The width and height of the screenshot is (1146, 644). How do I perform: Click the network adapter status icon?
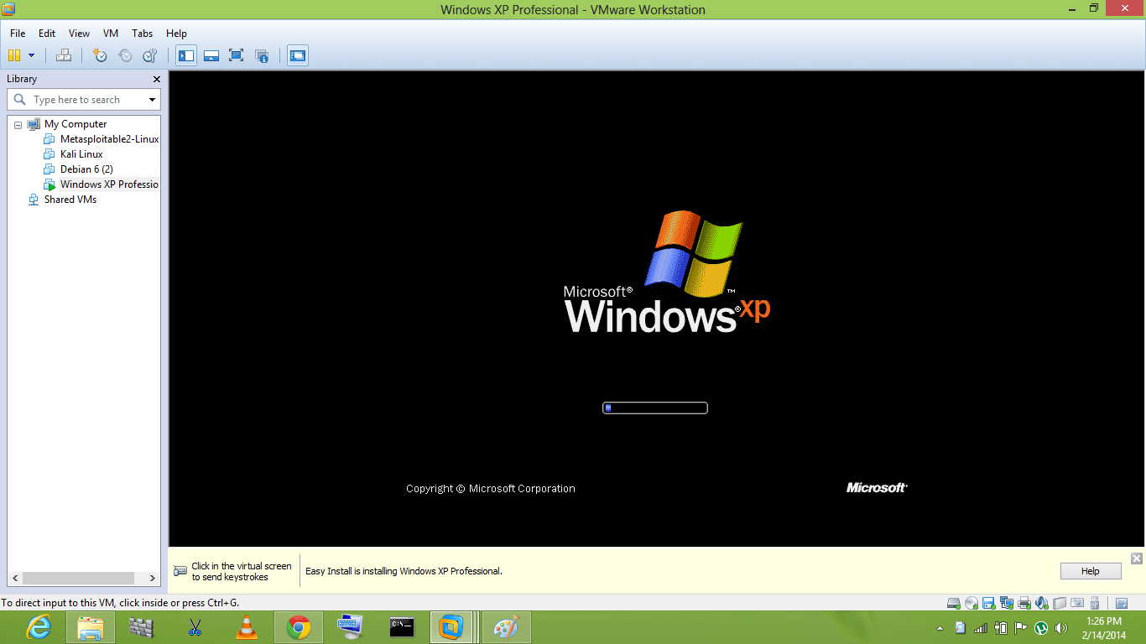click(1007, 603)
